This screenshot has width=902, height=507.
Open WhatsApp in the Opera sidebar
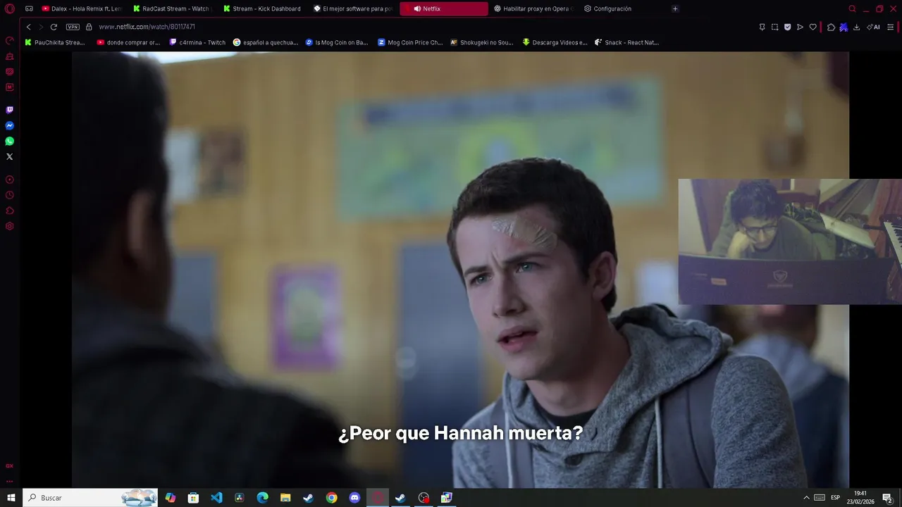10,141
